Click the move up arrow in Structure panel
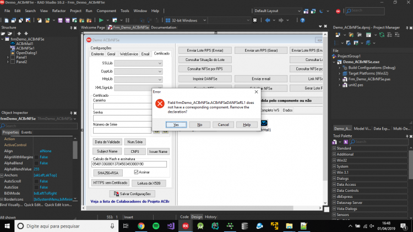Screen dimensions: 413x232 click(x=19, y=34)
